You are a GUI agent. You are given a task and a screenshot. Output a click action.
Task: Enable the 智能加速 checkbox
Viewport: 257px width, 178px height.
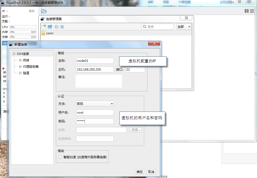pos(60,157)
